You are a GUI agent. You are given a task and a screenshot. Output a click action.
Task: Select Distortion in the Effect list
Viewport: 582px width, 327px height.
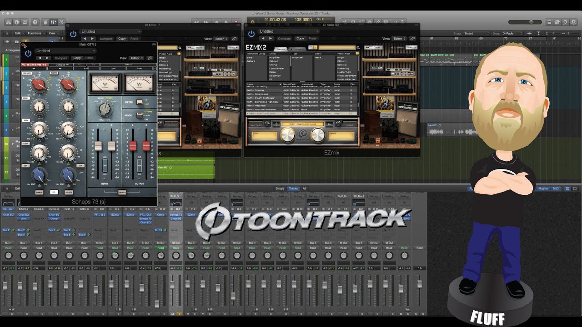pyautogui.click(x=275, y=76)
